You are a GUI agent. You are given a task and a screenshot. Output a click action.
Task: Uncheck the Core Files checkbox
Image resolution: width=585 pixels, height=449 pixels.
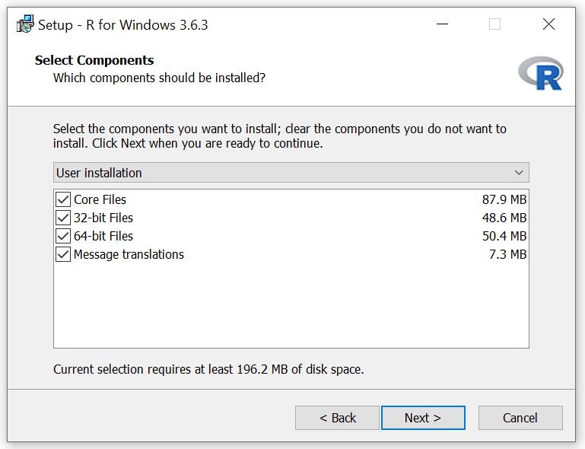(x=63, y=199)
